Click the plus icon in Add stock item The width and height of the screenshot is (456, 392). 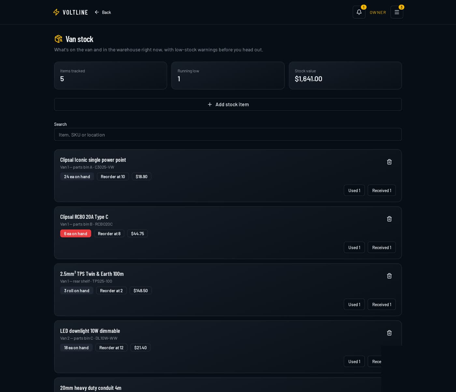[210, 105]
